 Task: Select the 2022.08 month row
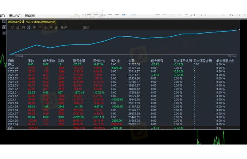click(x=13, y=68)
